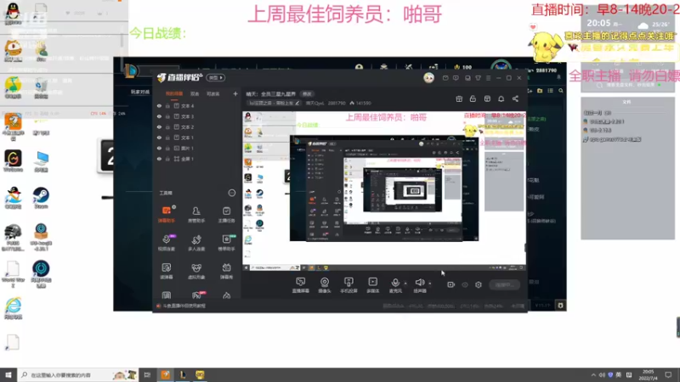Switch to the second scene tab
This screenshot has height=382, width=680.
point(195,93)
